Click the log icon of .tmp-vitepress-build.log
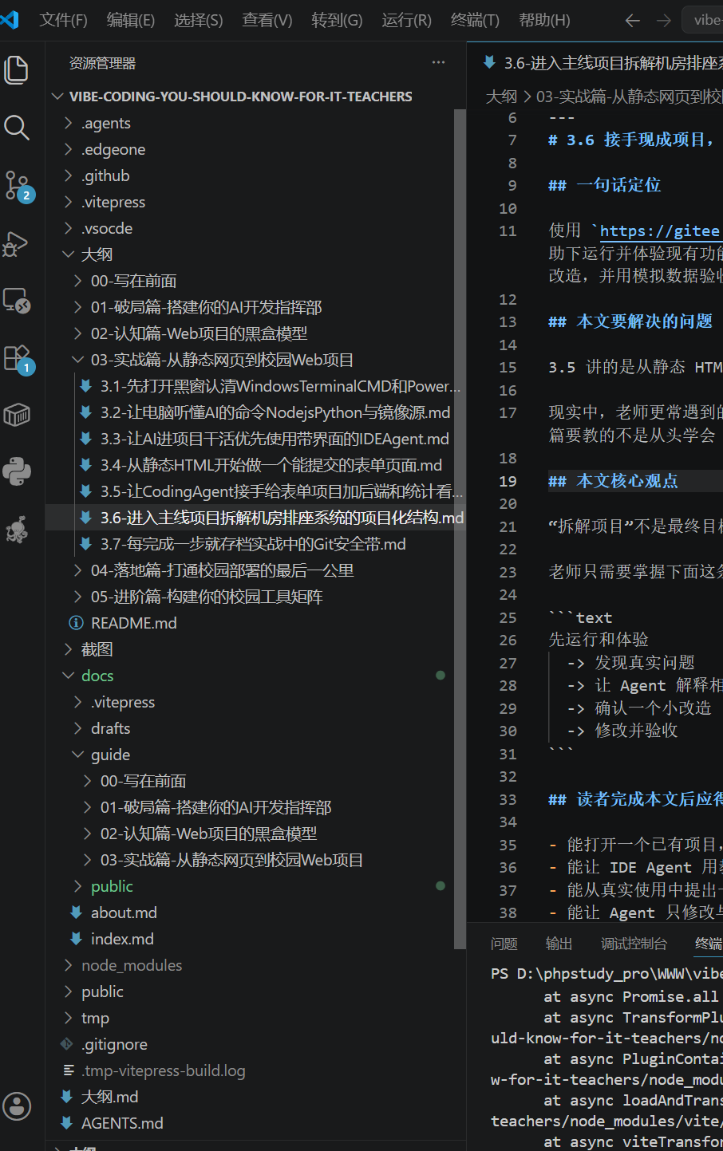Viewport: 723px width, 1151px height. pyautogui.click(x=69, y=1070)
